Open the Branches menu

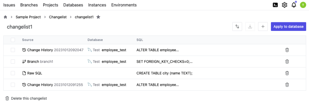[29, 5]
